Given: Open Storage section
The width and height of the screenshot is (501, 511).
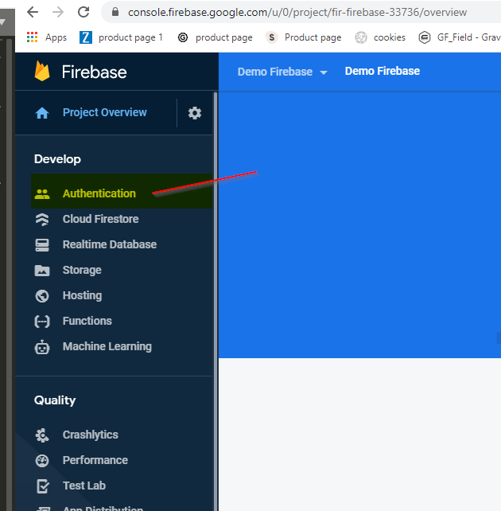Looking at the screenshot, I should pyautogui.click(x=82, y=270).
